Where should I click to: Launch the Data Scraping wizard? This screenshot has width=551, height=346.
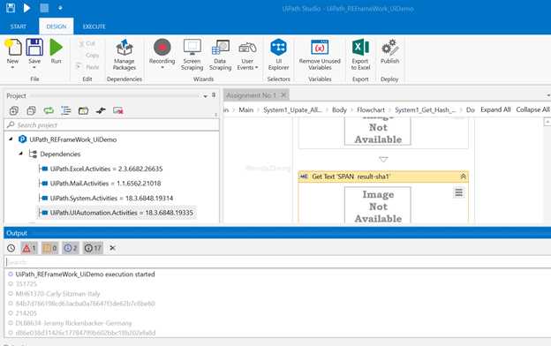[x=221, y=55]
